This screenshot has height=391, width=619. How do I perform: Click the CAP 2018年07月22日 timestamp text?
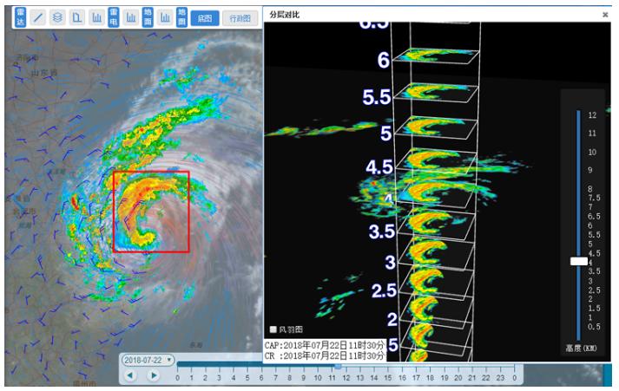pos(324,345)
